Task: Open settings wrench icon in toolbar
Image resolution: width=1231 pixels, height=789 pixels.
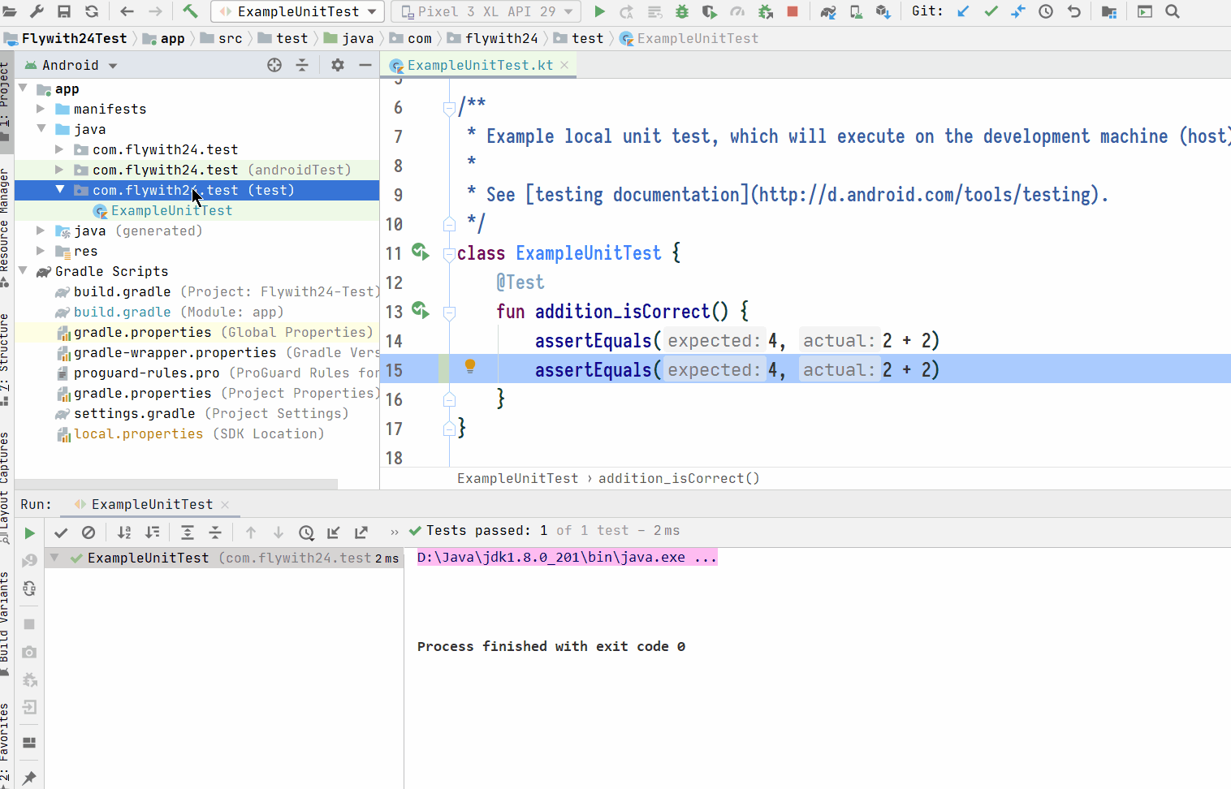Action: 37,11
